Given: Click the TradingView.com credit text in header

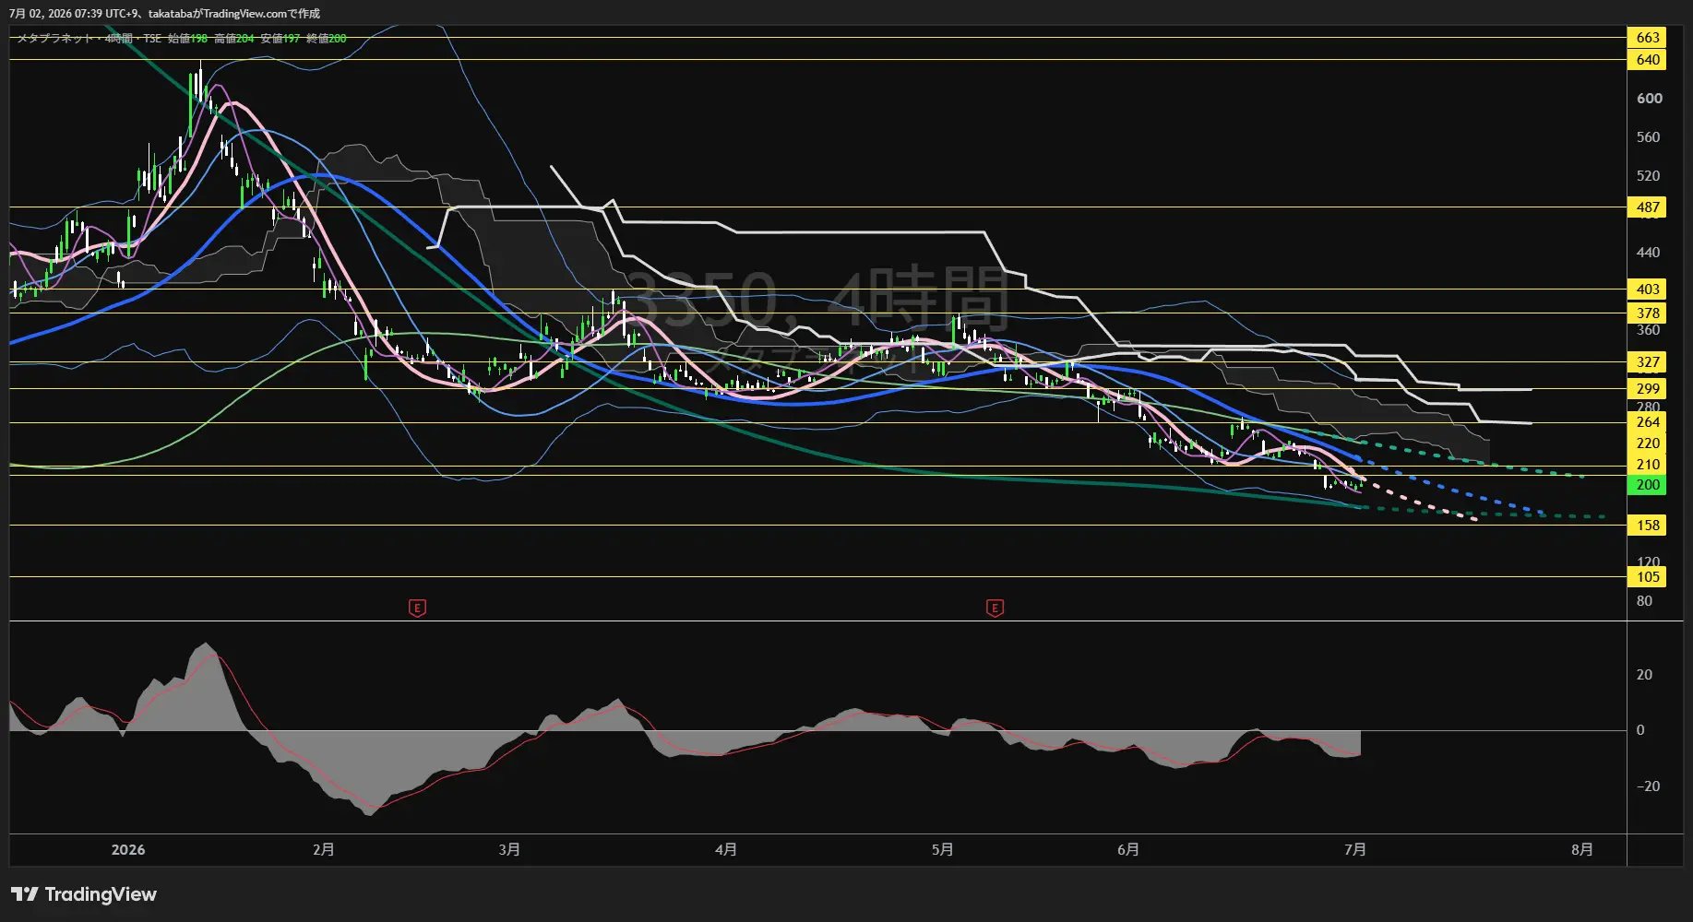Looking at the screenshot, I should (246, 14).
